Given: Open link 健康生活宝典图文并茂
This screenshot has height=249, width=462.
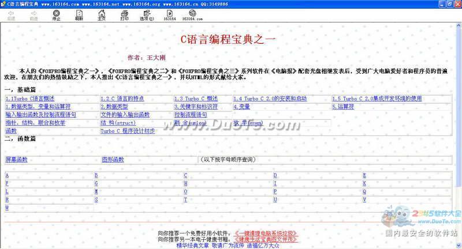Looking at the screenshot, I should pos(266,239).
